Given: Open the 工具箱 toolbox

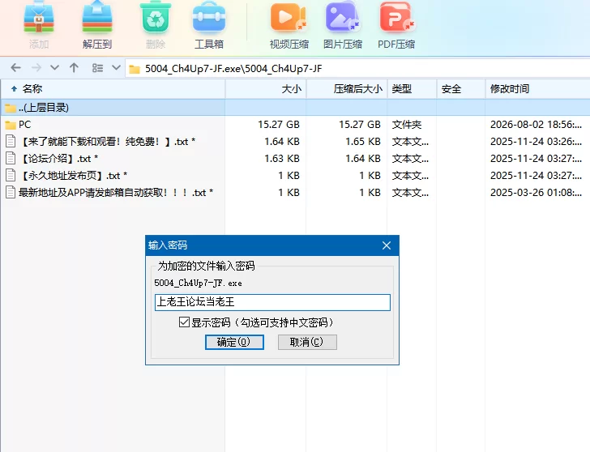Looking at the screenshot, I should (x=209, y=25).
